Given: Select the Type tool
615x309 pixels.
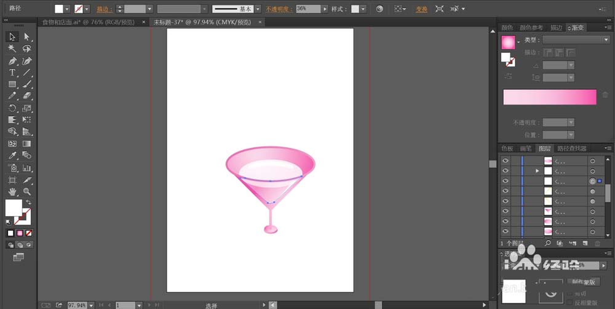Looking at the screenshot, I should [12, 73].
